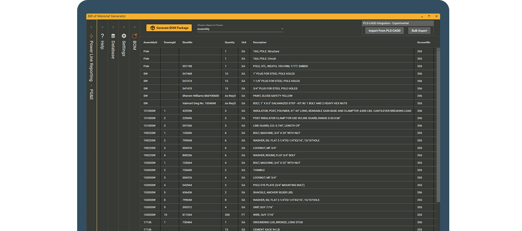Expand the Database panel chevron
This screenshot has width=522, height=231.
point(113,27)
